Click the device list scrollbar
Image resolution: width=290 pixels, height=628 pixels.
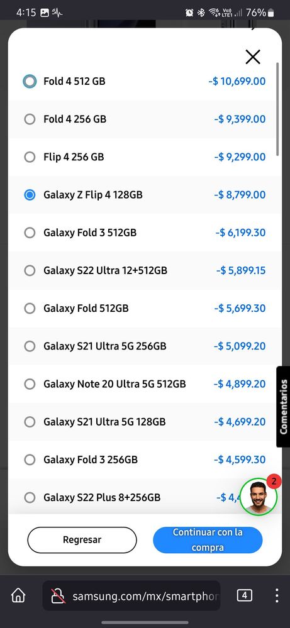coord(277,108)
